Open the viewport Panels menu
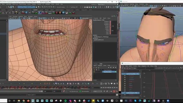The height and width of the screenshot is (103, 183). [35, 17]
